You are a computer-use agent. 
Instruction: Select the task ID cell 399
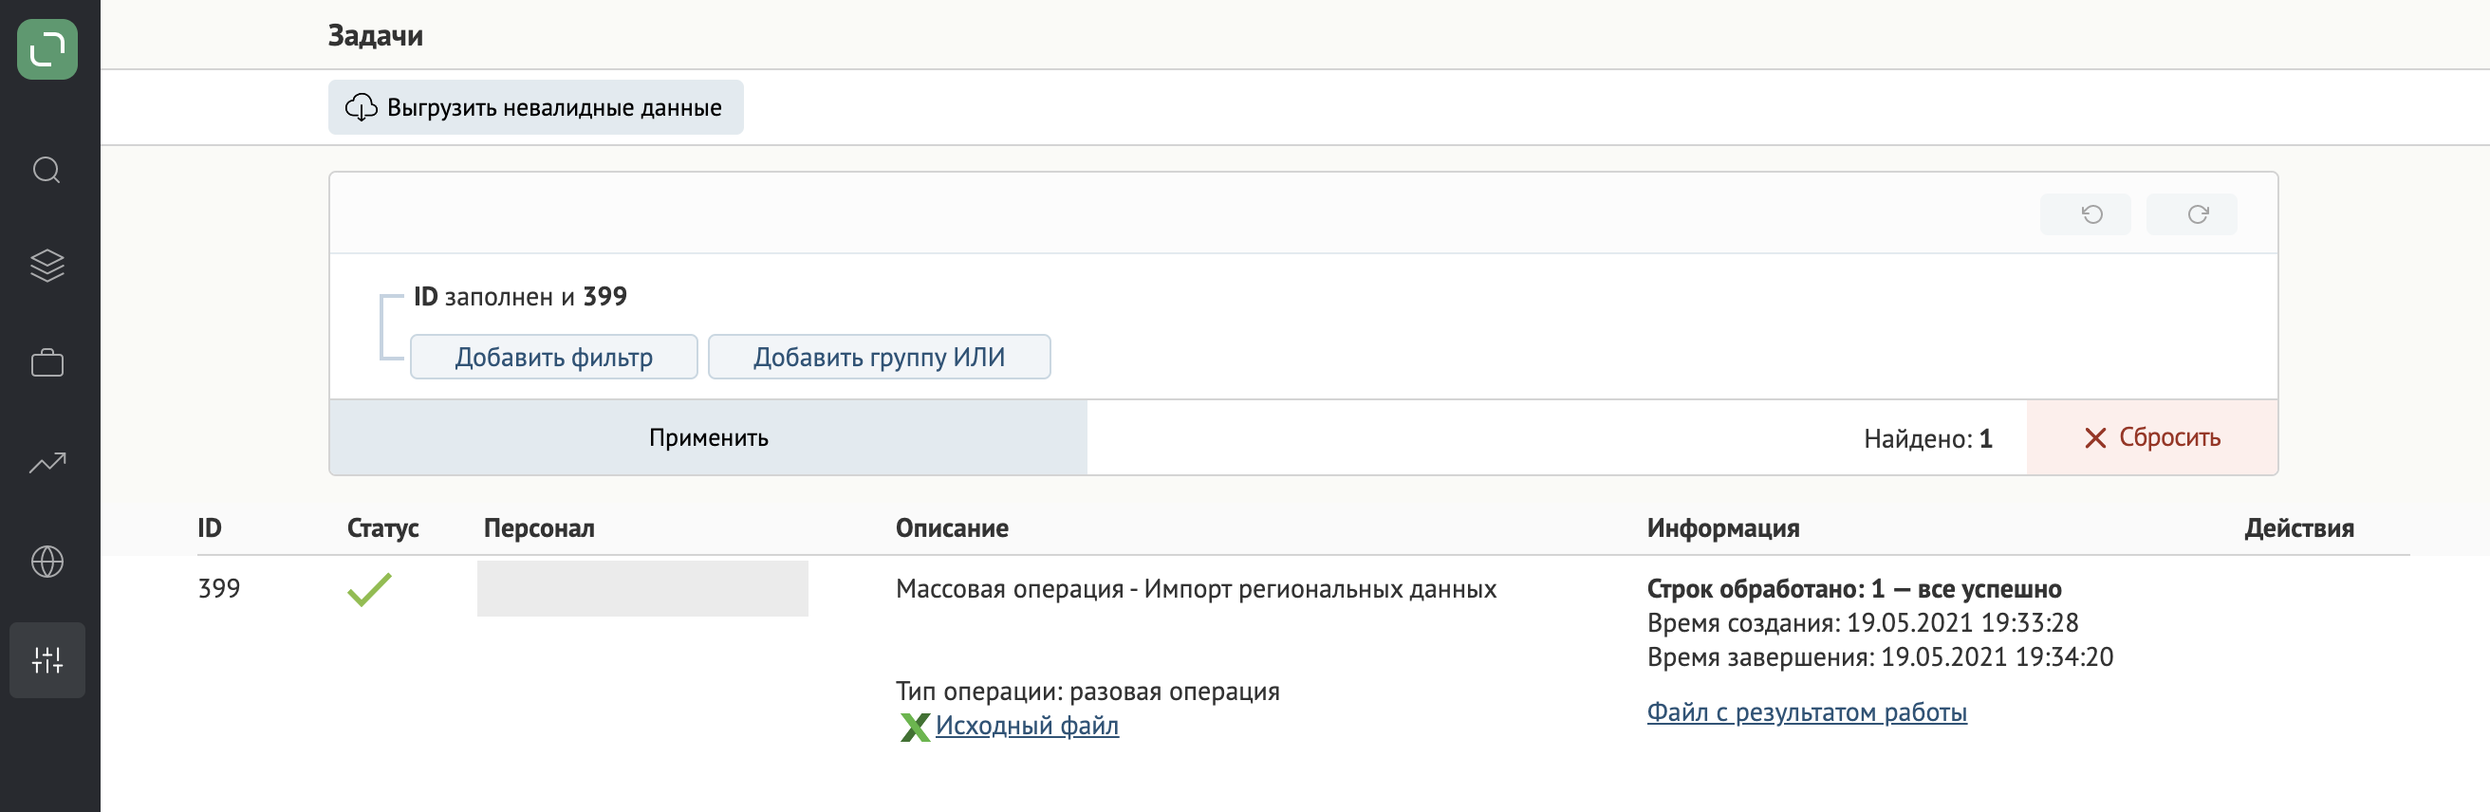[219, 589]
